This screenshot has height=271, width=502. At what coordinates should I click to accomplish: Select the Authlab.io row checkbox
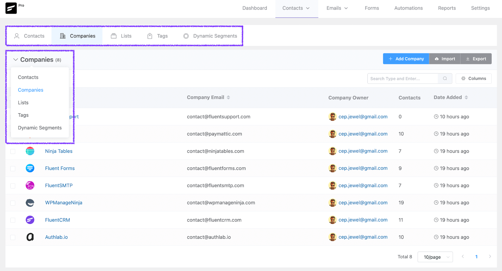tap(13, 237)
